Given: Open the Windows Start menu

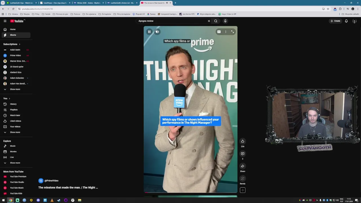Looking at the screenshot, I should (3, 200).
